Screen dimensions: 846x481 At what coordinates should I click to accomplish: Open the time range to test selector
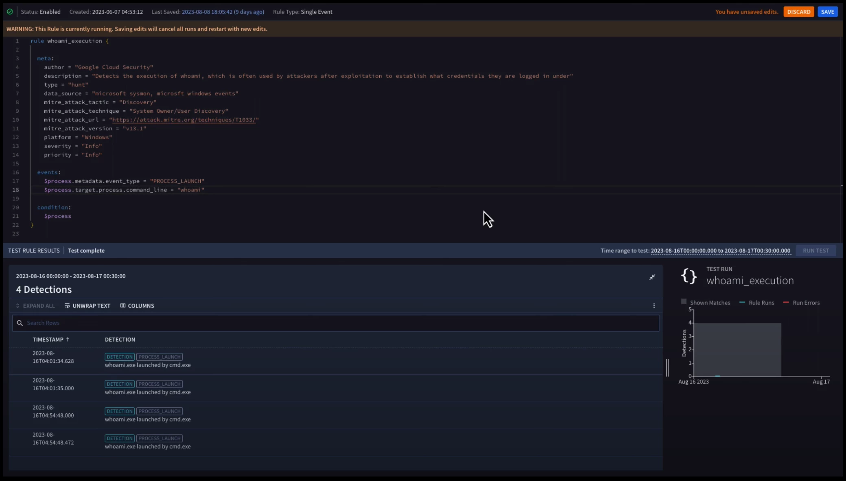tap(720, 251)
